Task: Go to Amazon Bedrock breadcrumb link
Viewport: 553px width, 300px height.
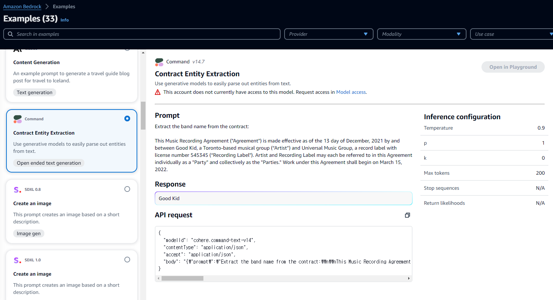Action: pyautogui.click(x=22, y=6)
